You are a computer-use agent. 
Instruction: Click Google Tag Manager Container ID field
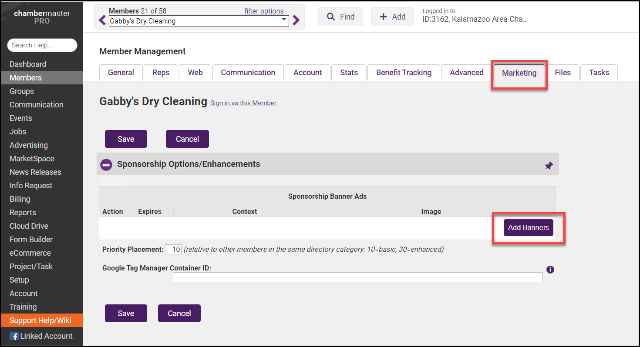(x=357, y=277)
